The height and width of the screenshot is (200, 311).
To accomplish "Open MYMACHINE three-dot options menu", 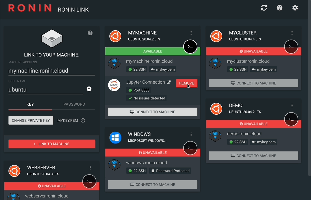I will [191, 33].
